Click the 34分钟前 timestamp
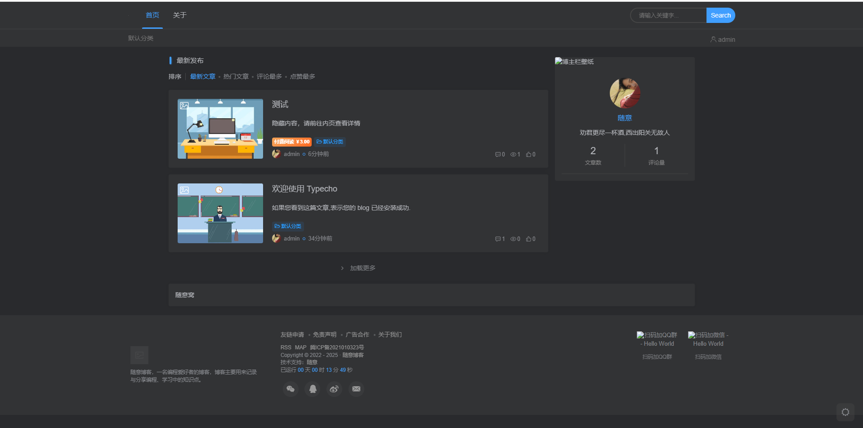 (x=320, y=238)
